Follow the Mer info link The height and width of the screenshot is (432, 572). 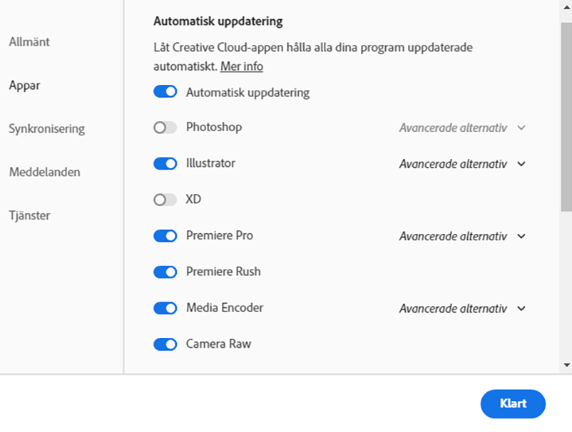pyautogui.click(x=242, y=66)
